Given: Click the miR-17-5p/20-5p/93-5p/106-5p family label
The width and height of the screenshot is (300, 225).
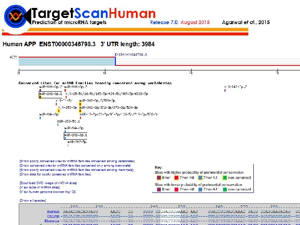Looking at the screenshot, I should [119, 115].
